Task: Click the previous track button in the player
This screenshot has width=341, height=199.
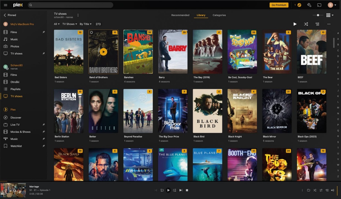Action: (156, 190)
